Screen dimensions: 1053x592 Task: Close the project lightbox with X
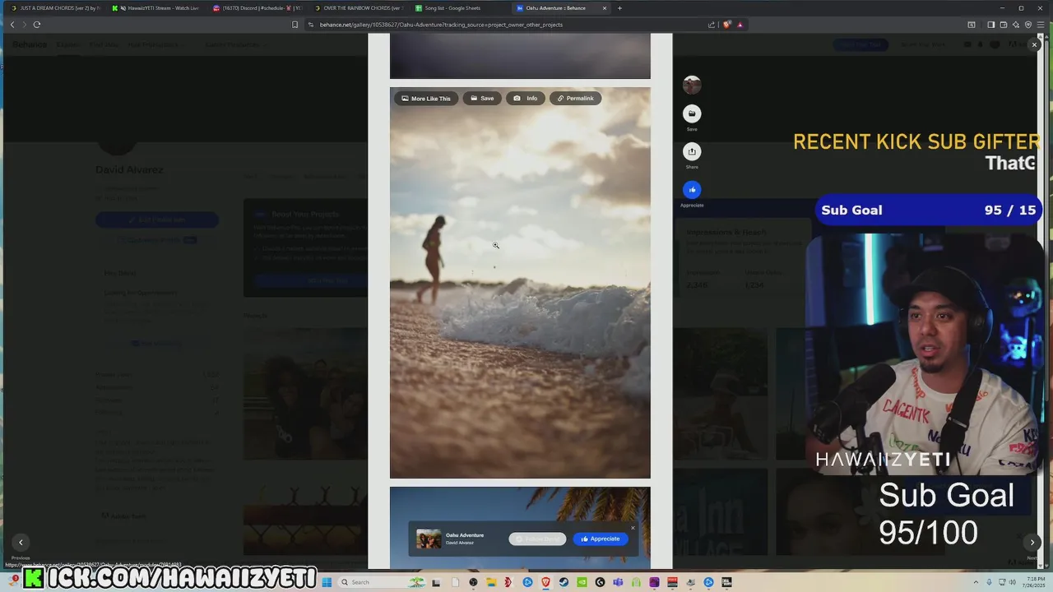1034,44
